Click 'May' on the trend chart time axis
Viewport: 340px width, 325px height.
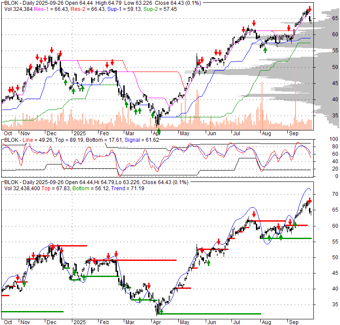click(184, 322)
